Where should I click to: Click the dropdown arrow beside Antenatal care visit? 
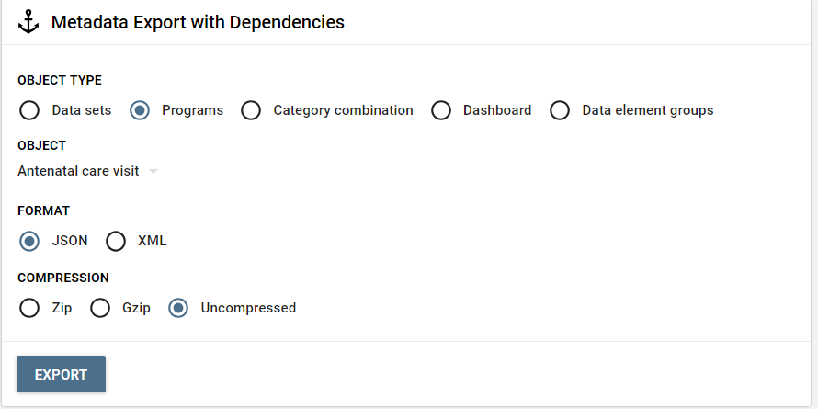click(153, 171)
